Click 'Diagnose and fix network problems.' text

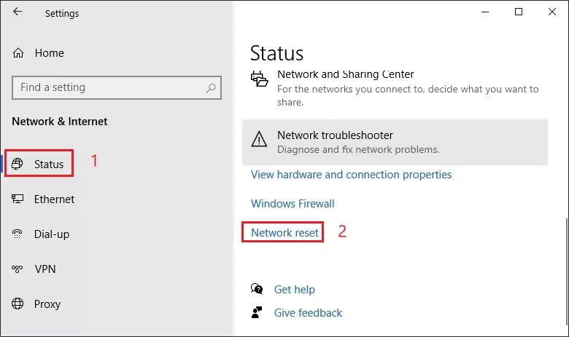(358, 149)
